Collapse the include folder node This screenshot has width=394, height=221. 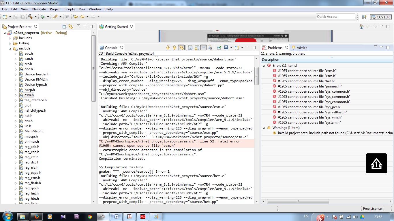pyautogui.click(x=10, y=48)
